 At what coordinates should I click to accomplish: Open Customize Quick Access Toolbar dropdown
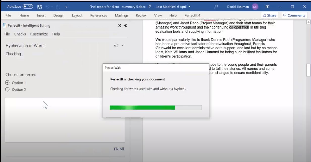point(66,7)
